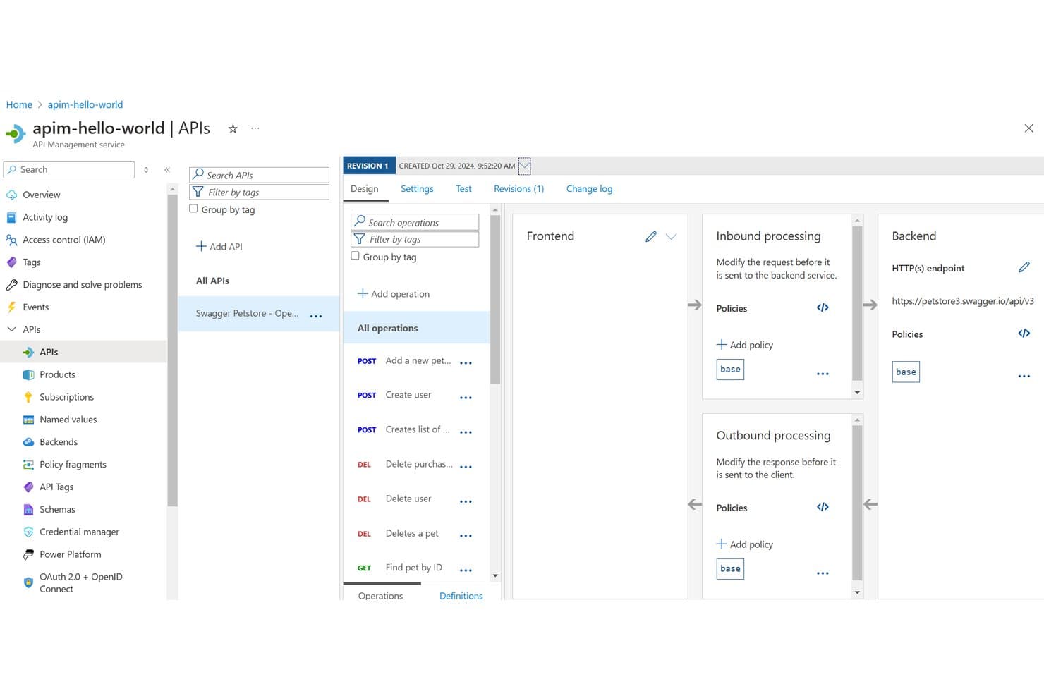Click Add operation button

393,293
